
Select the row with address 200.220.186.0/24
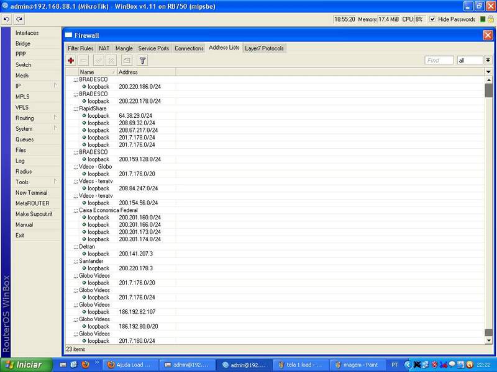pyautogui.click(x=275, y=87)
